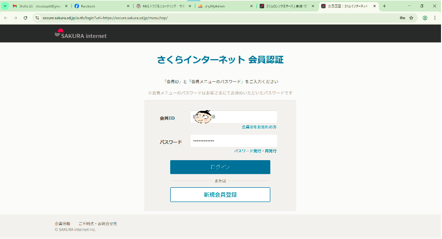Restore down the browser window

422,6
